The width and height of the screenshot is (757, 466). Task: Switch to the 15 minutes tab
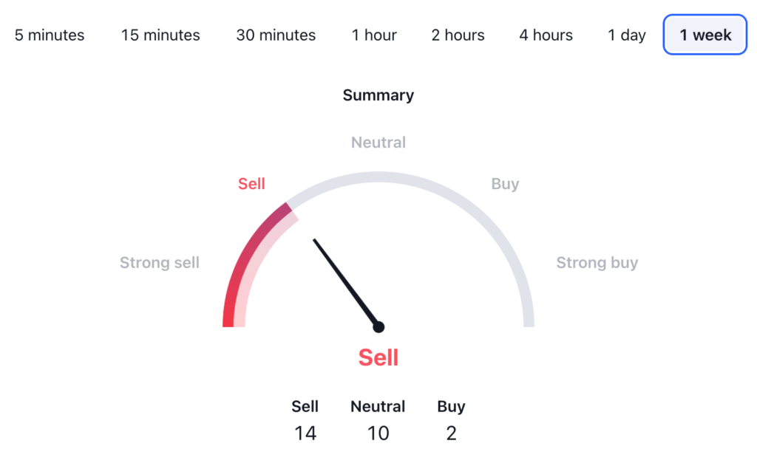pyautogui.click(x=160, y=35)
